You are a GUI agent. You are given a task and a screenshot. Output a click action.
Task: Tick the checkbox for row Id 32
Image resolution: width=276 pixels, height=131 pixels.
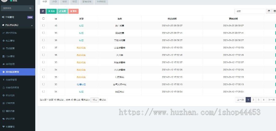44,84
